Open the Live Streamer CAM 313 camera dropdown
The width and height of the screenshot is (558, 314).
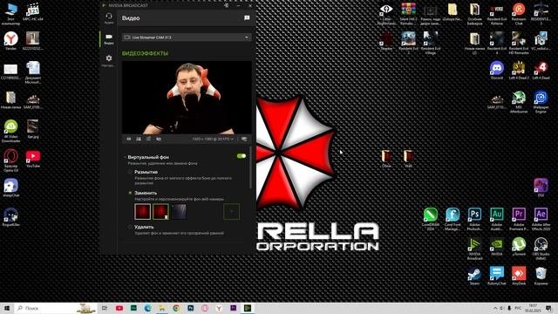pyautogui.click(x=187, y=37)
